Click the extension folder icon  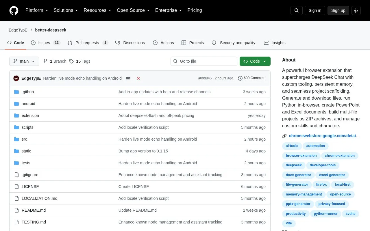coord(16,115)
